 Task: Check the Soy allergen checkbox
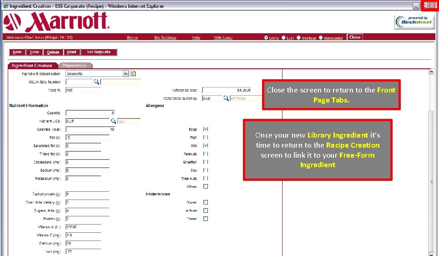point(206,170)
